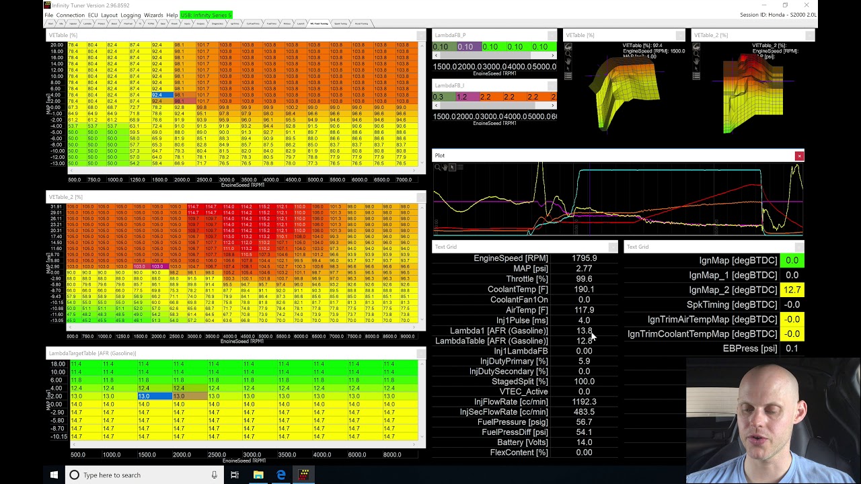Select pointer cursor tool in Plot panel

point(452,167)
